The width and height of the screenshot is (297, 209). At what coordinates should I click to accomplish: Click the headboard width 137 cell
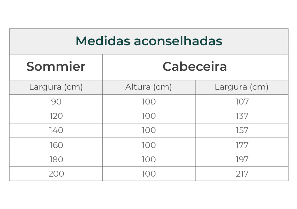tap(242, 116)
